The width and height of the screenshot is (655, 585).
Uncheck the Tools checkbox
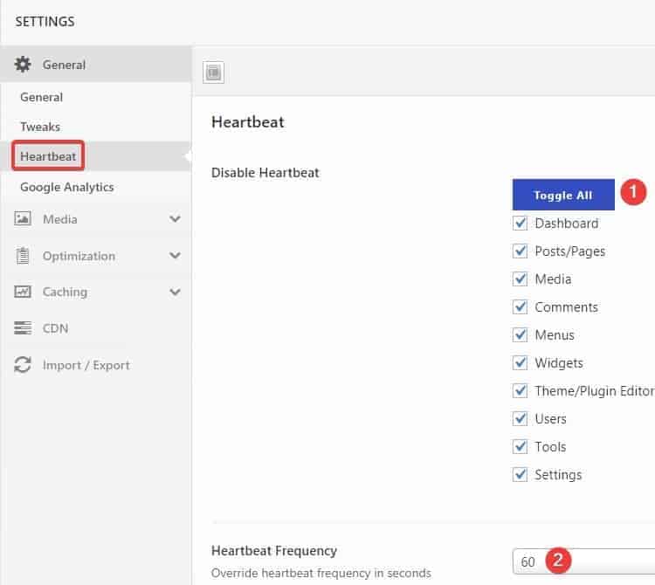[x=521, y=447]
